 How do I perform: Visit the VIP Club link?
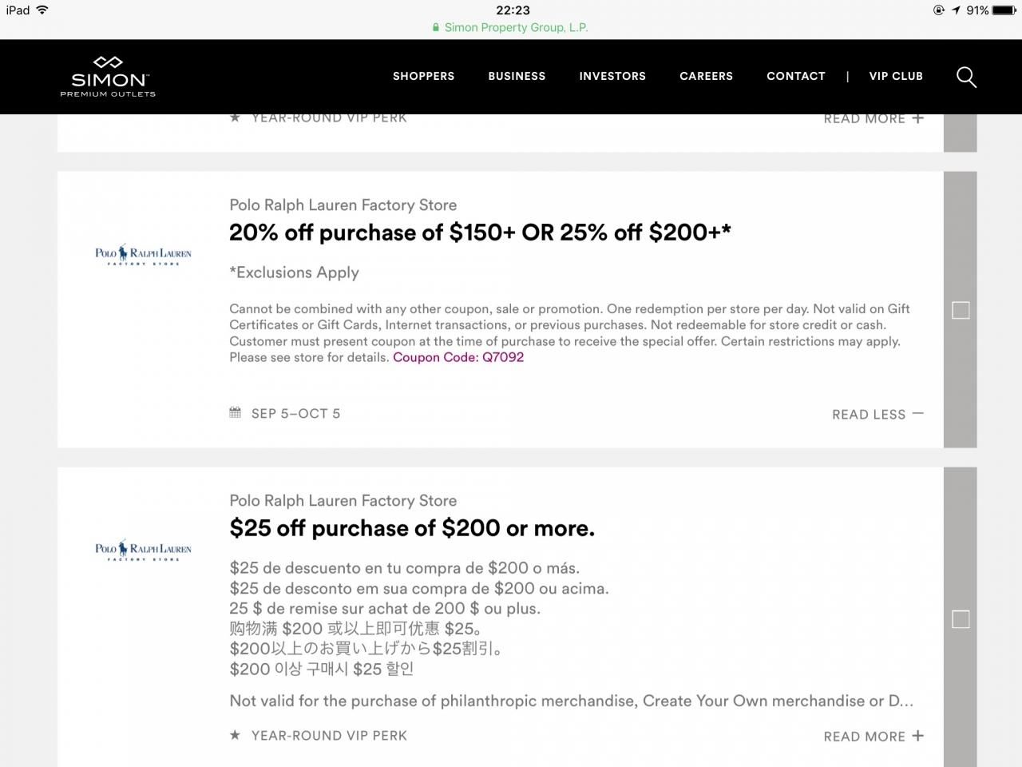point(896,76)
